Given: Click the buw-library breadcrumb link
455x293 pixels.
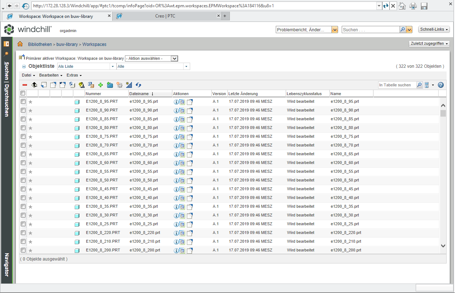Looking at the screenshot, I should 67,44.
